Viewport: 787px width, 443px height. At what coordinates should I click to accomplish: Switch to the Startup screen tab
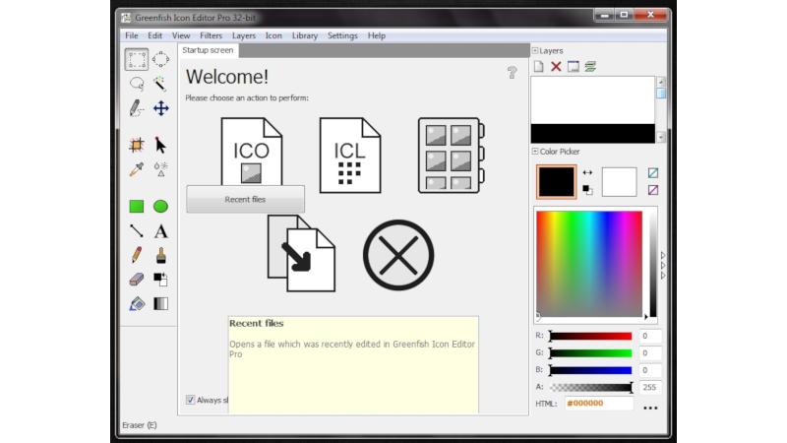coord(208,50)
